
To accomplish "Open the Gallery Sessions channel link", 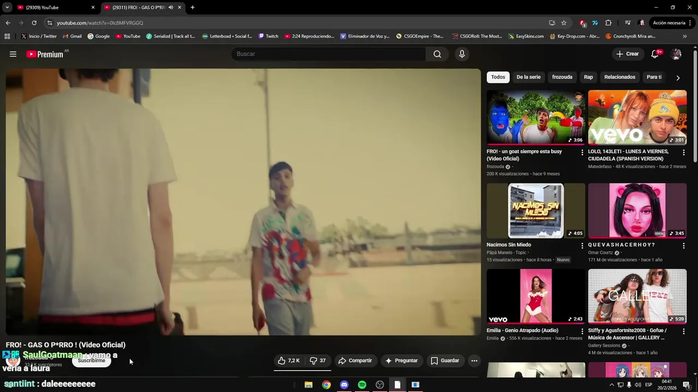I will pyautogui.click(x=604, y=345).
